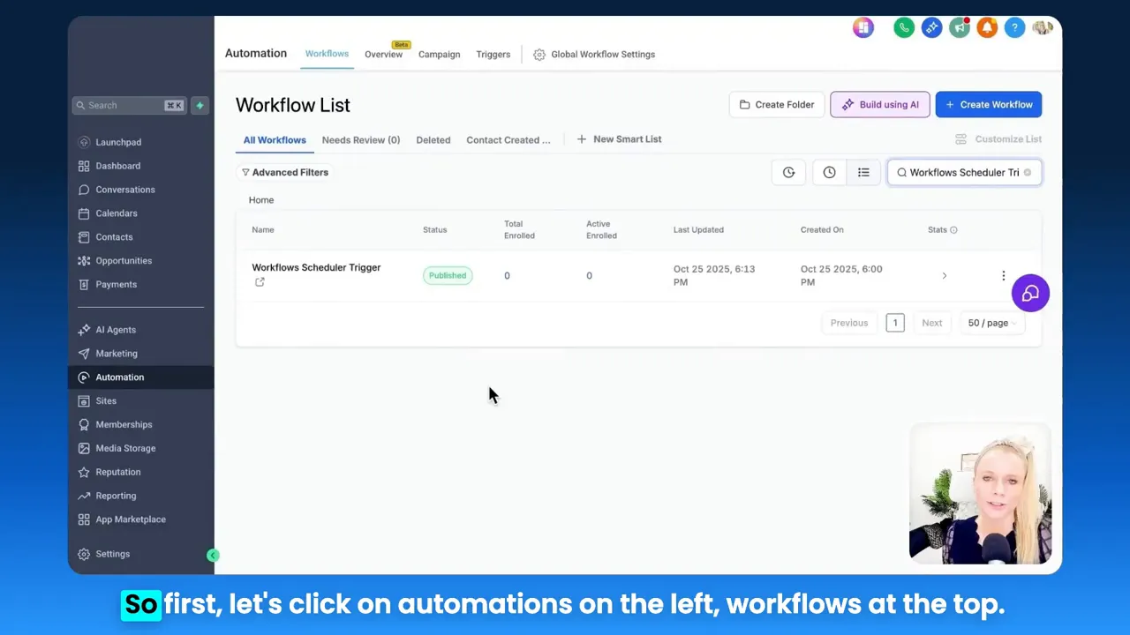Click the Stats info icon
This screenshot has width=1130, height=635.
pyautogui.click(x=953, y=230)
